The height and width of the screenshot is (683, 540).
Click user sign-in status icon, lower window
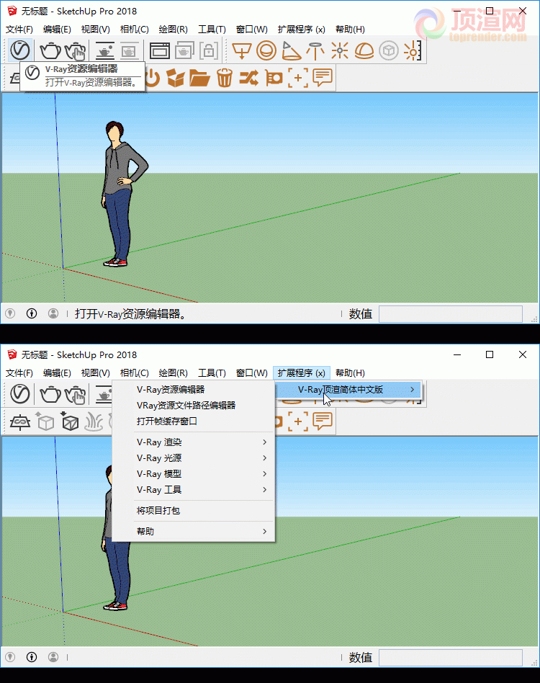tap(53, 657)
